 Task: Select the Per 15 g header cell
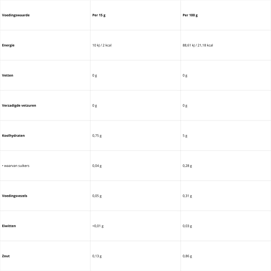click(x=99, y=15)
